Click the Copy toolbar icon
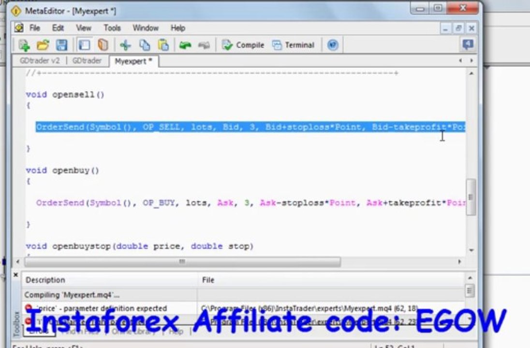Viewport: 530px width, 348px height. [x=145, y=45]
